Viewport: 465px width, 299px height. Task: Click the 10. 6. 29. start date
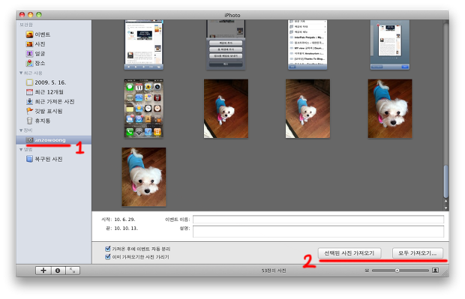coord(124,220)
